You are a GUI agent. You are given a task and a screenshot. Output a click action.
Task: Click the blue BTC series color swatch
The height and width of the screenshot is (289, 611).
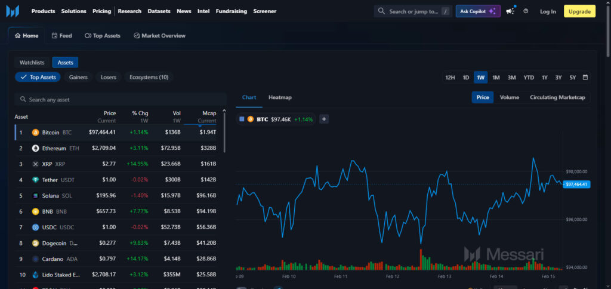242,119
